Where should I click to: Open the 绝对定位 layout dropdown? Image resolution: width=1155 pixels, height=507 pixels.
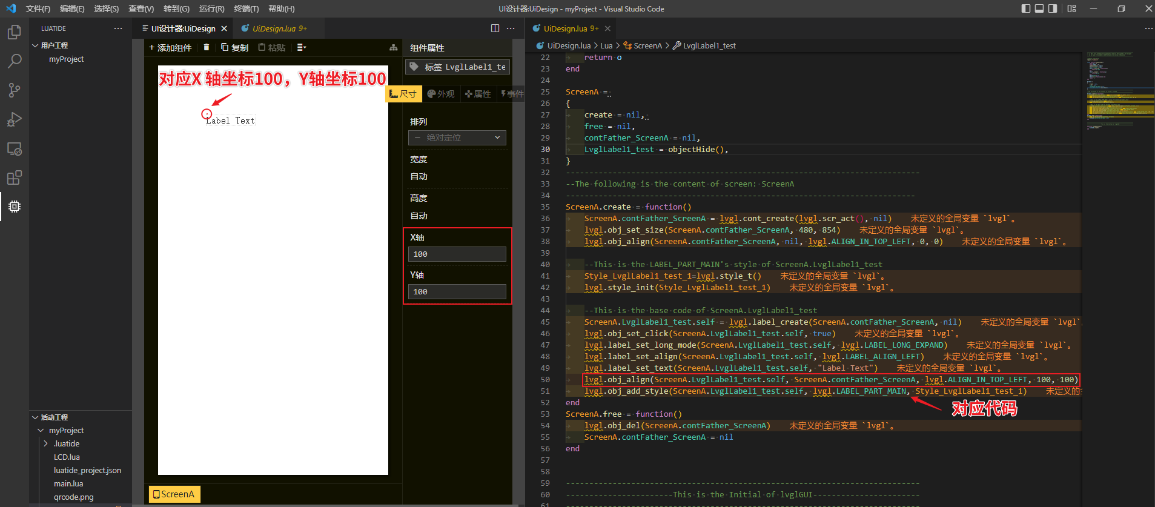click(457, 138)
